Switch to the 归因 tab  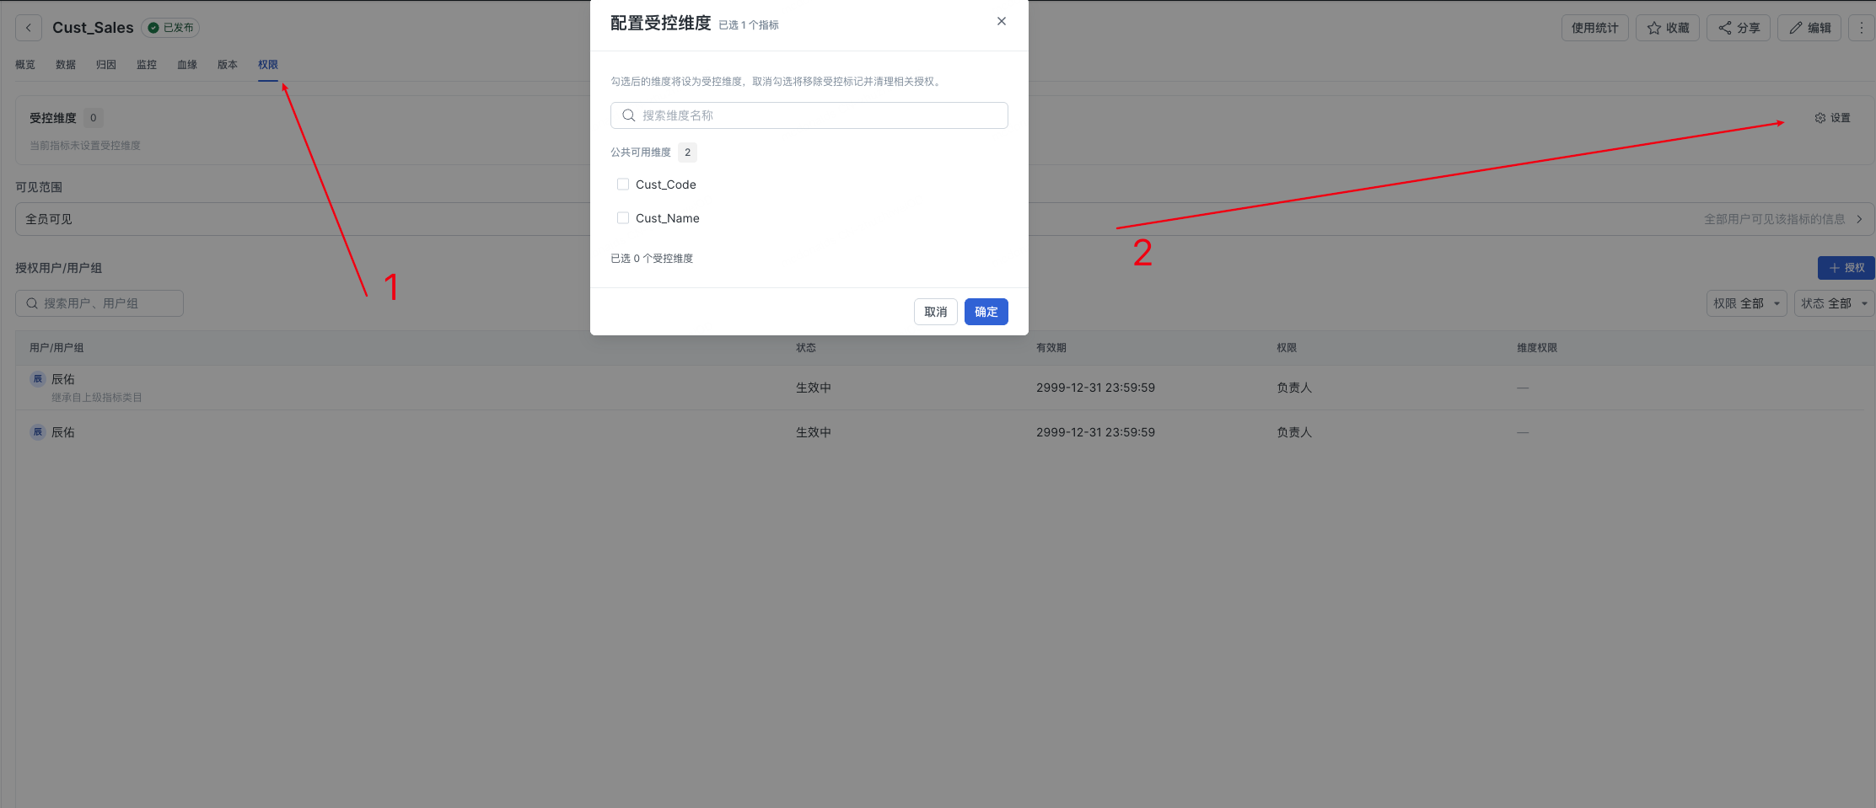coord(106,65)
